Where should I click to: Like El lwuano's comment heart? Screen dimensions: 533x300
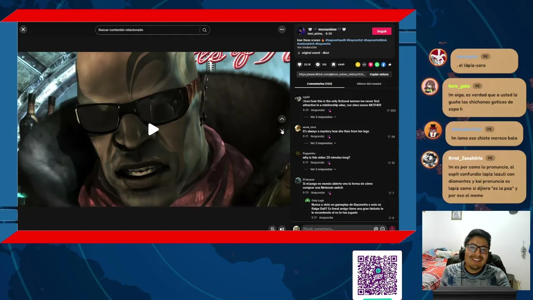[390, 193]
